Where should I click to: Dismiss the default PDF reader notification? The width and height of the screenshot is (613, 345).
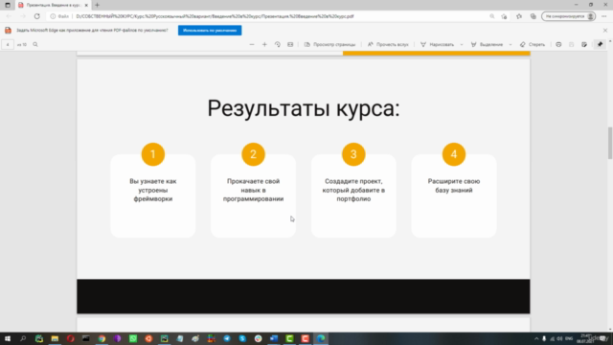click(605, 30)
